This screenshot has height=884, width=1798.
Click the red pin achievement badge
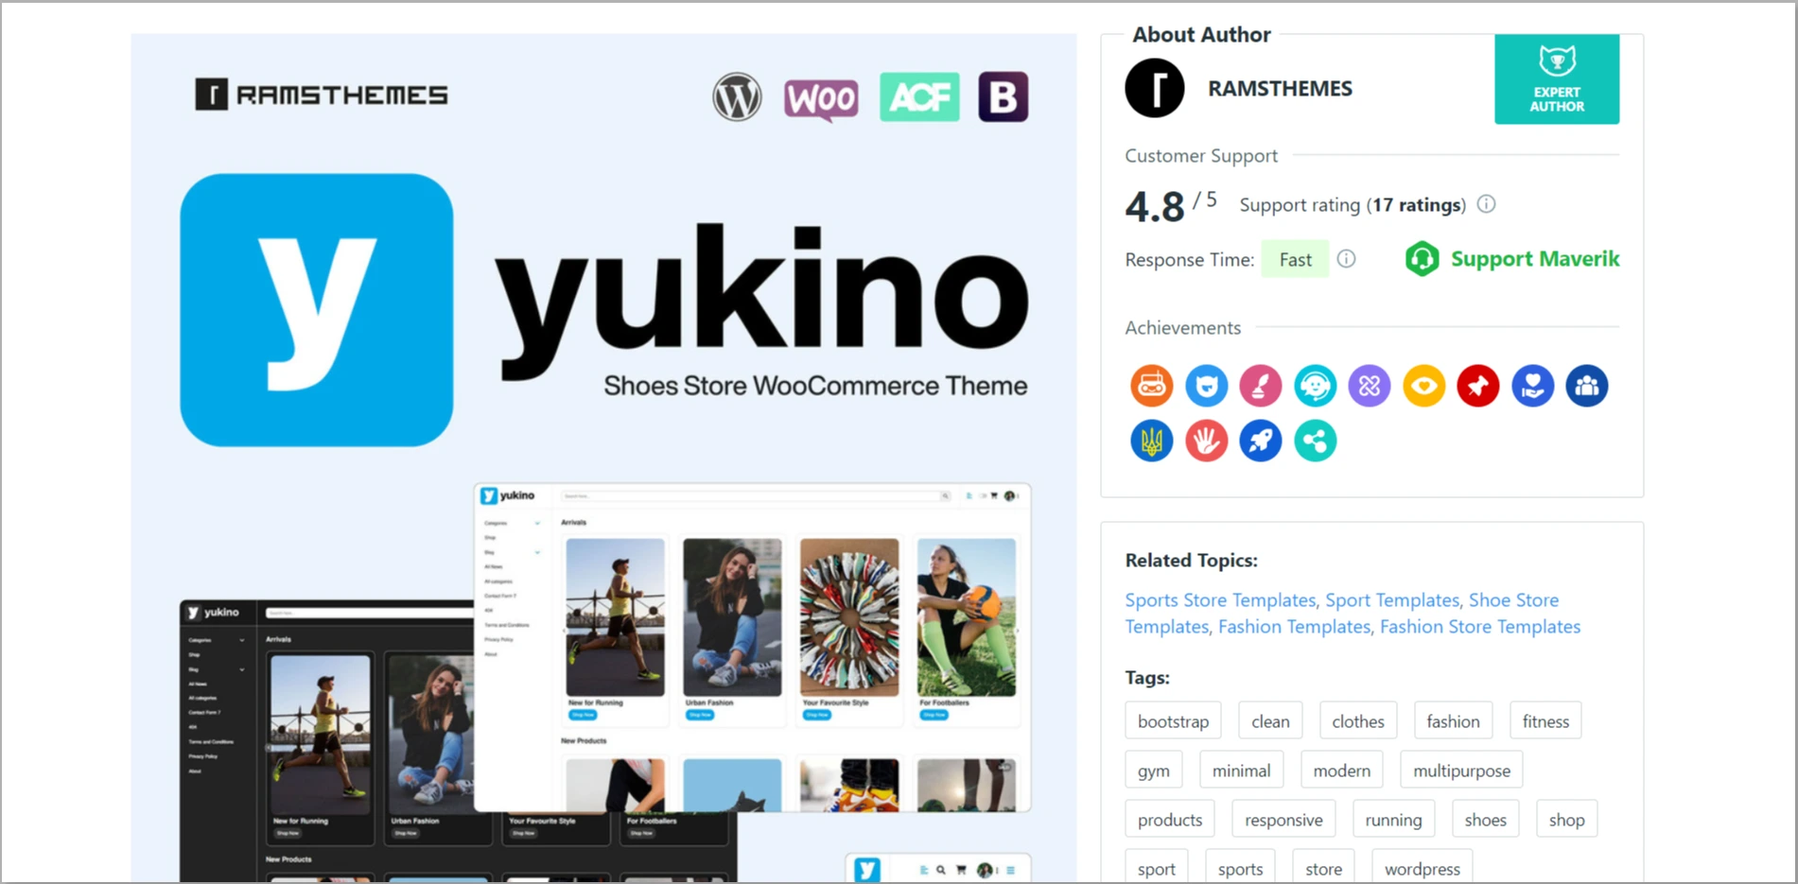point(1478,386)
